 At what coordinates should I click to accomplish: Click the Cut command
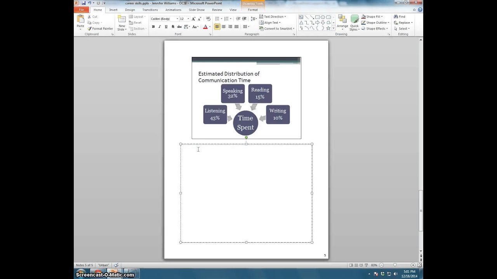pyautogui.click(x=92, y=17)
